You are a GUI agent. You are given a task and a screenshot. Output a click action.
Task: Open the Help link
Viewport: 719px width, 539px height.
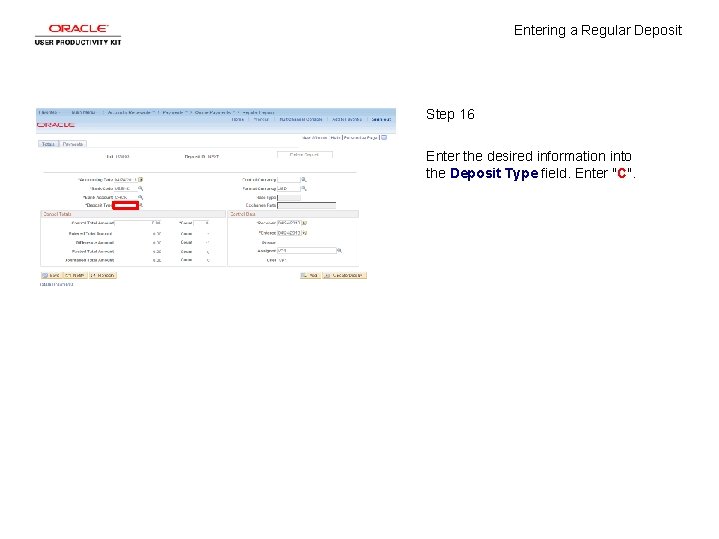point(335,137)
